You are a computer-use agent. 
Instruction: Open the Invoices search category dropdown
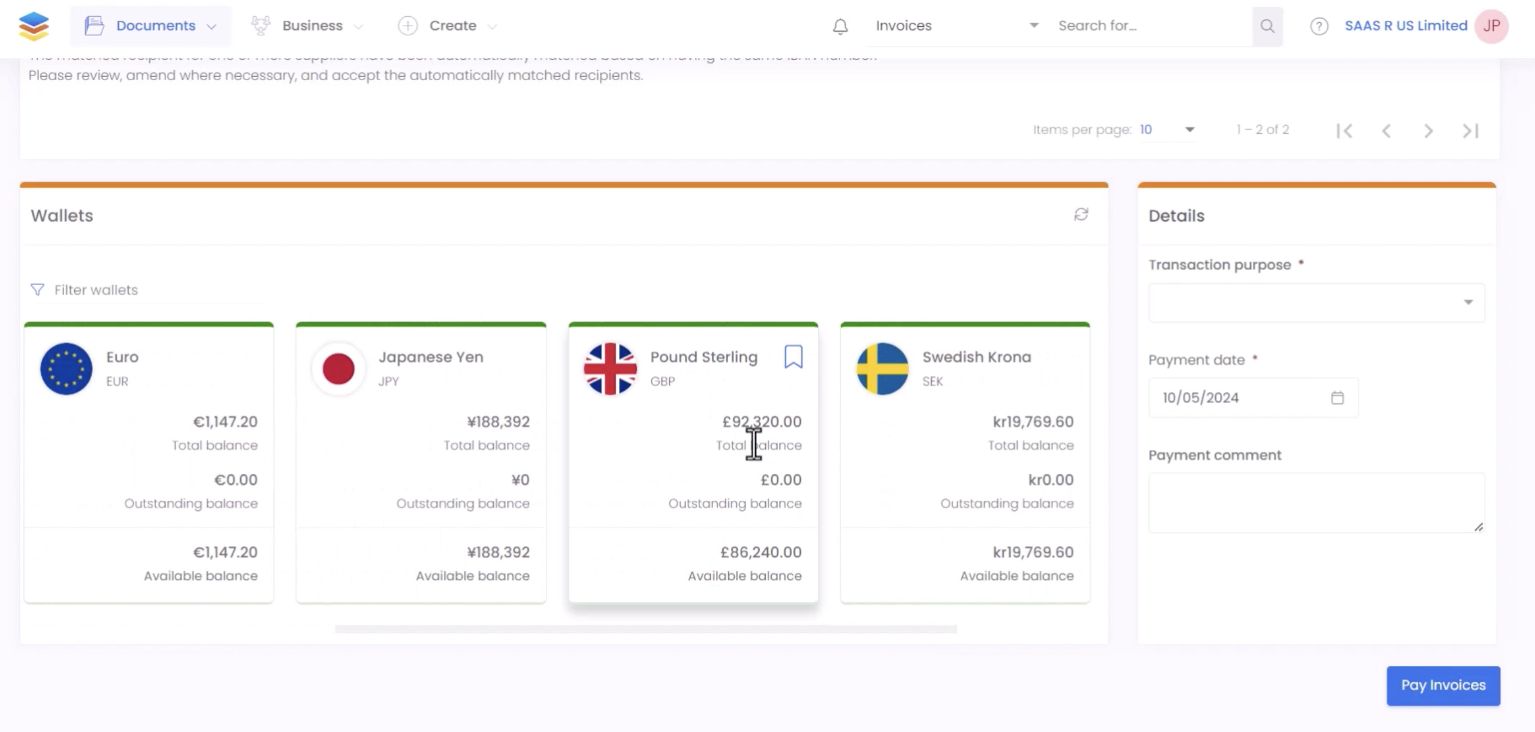[957, 26]
